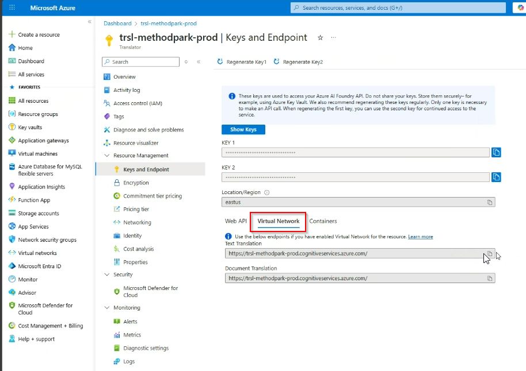Click the Show Keys button

click(243, 130)
